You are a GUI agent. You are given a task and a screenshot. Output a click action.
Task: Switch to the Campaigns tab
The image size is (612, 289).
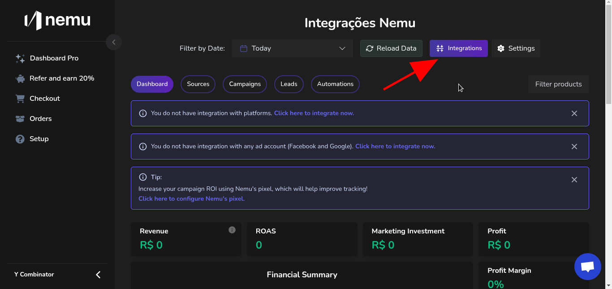click(245, 84)
